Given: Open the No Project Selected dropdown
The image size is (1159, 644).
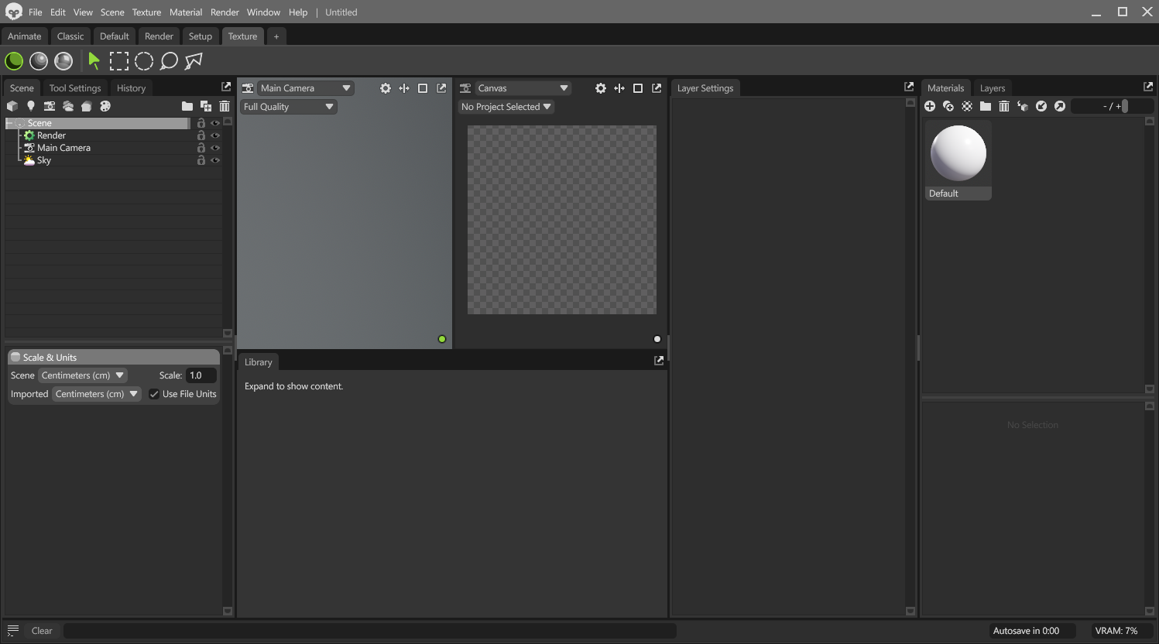Looking at the screenshot, I should pos(506,106).
